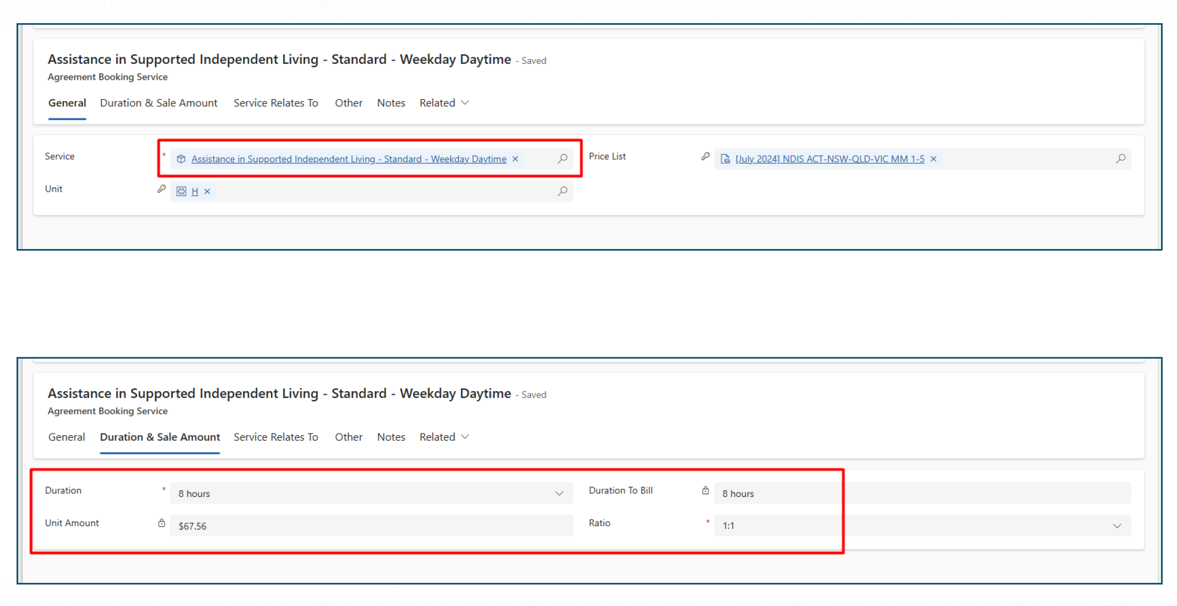Open the Assistance in Supported Independent Living link
The height and width of the screenshot is (606, 1177).
click(x=348, y=159)
